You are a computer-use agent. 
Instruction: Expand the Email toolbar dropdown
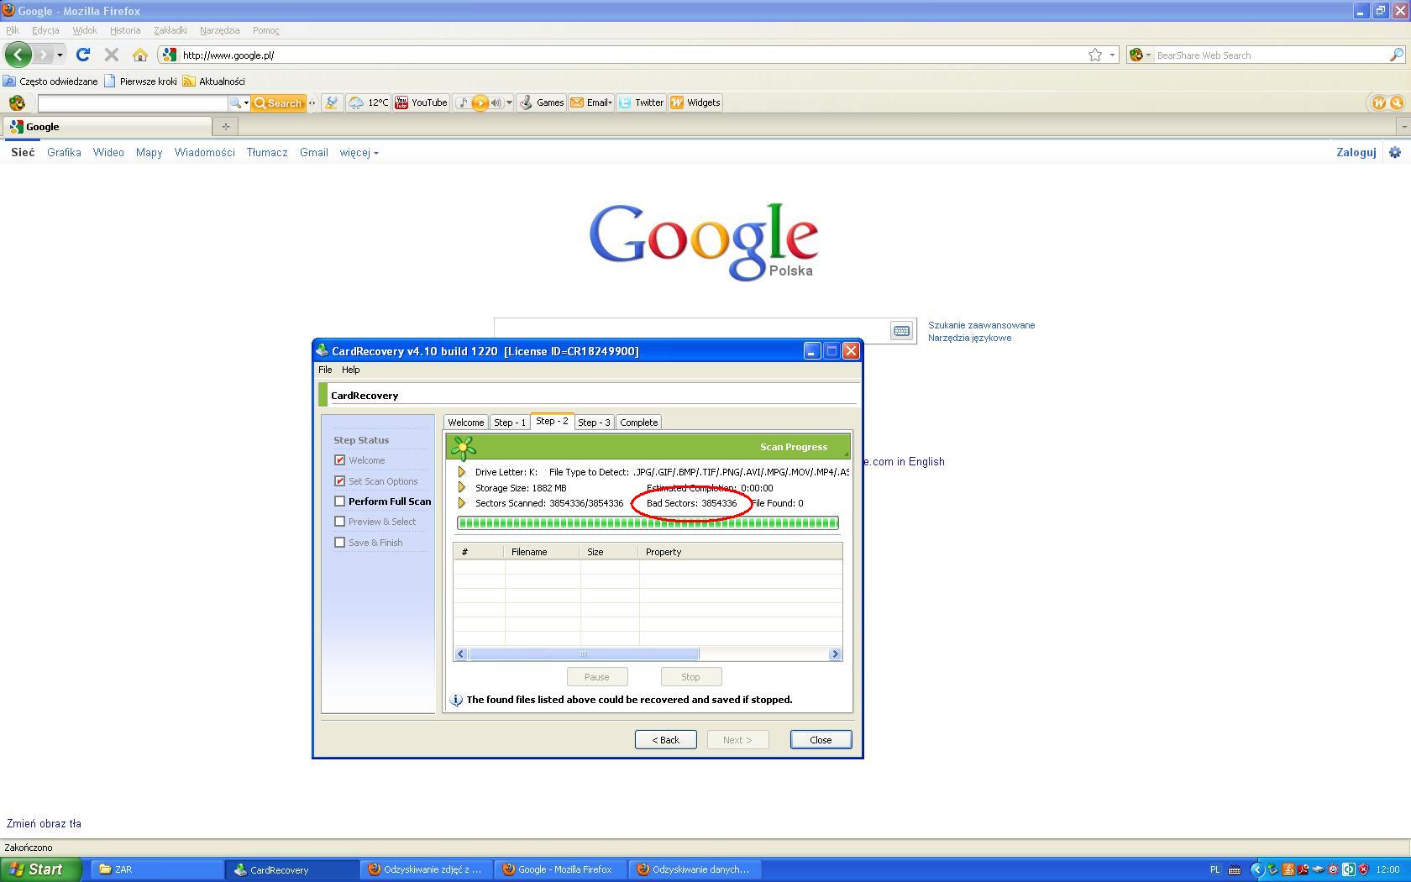[x=610, y=102]
